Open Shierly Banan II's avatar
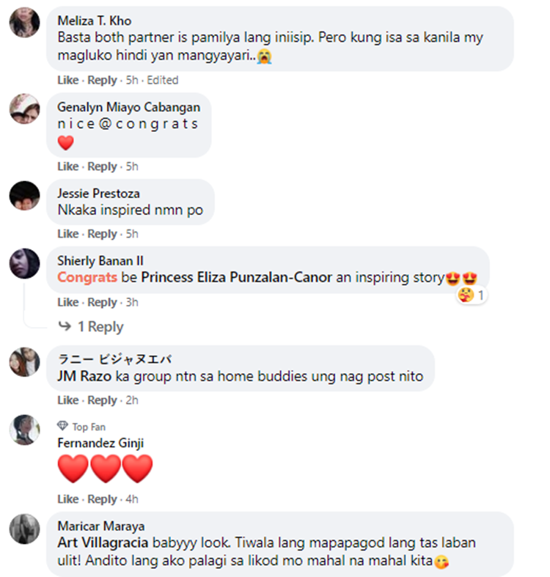The width and height of the screenshot is (550, 577). click(25, 263)
